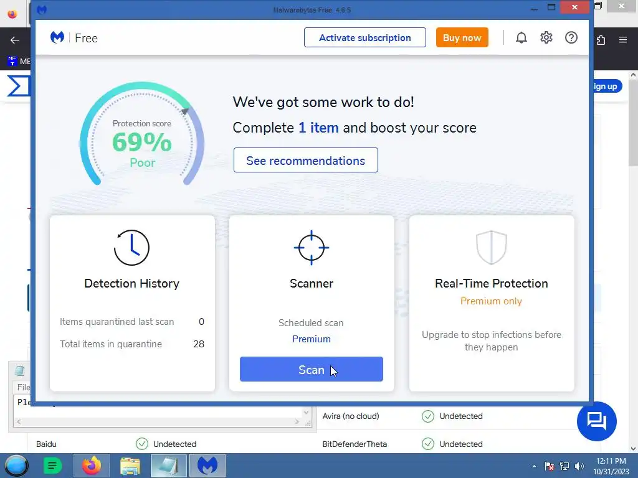
Task: Open the Firefox hamburger menu
Action: click(x=623, y=40)
